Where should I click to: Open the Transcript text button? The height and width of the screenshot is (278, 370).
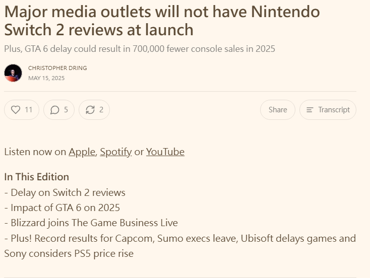click(x=334, y=110)
